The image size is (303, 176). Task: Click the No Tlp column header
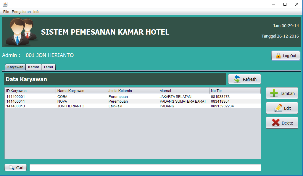tap(235, 91)
